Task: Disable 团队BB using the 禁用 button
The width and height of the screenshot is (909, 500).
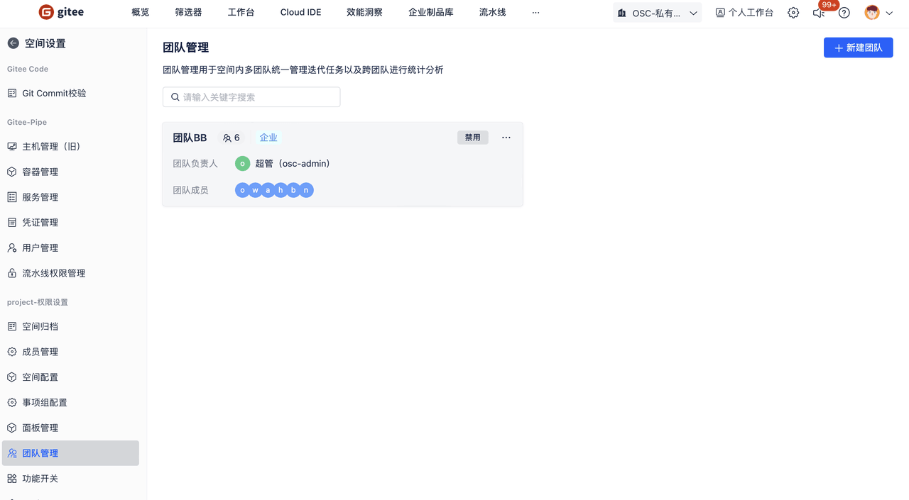Action: coord(472,138)
